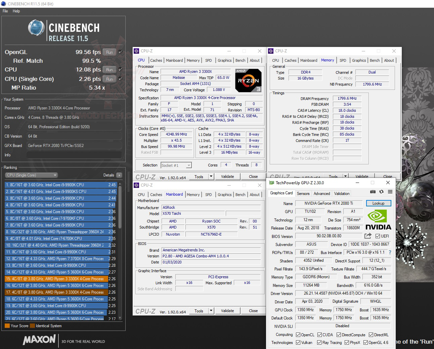The width and height of the screenshot is (434, 349).
Task: Run the CPU benchmark
Action: coord(110,69)
